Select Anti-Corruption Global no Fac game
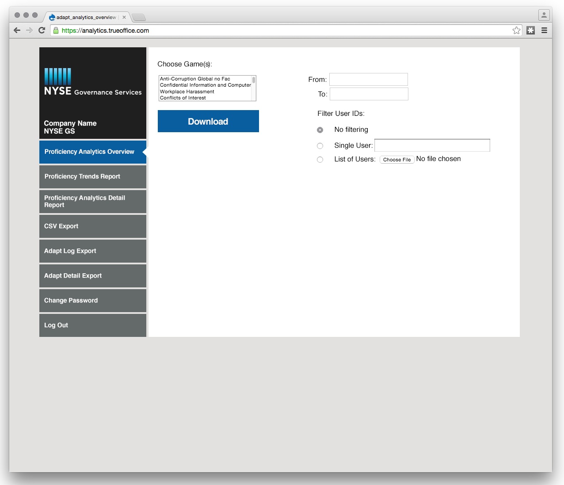564x485 pixels. click(x=205, y=79)
